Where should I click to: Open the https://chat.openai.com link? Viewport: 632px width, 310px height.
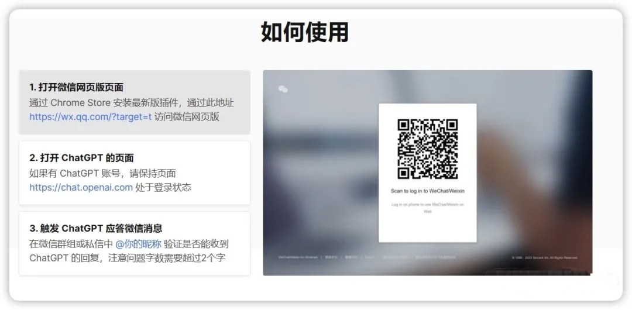click(81, 187)
